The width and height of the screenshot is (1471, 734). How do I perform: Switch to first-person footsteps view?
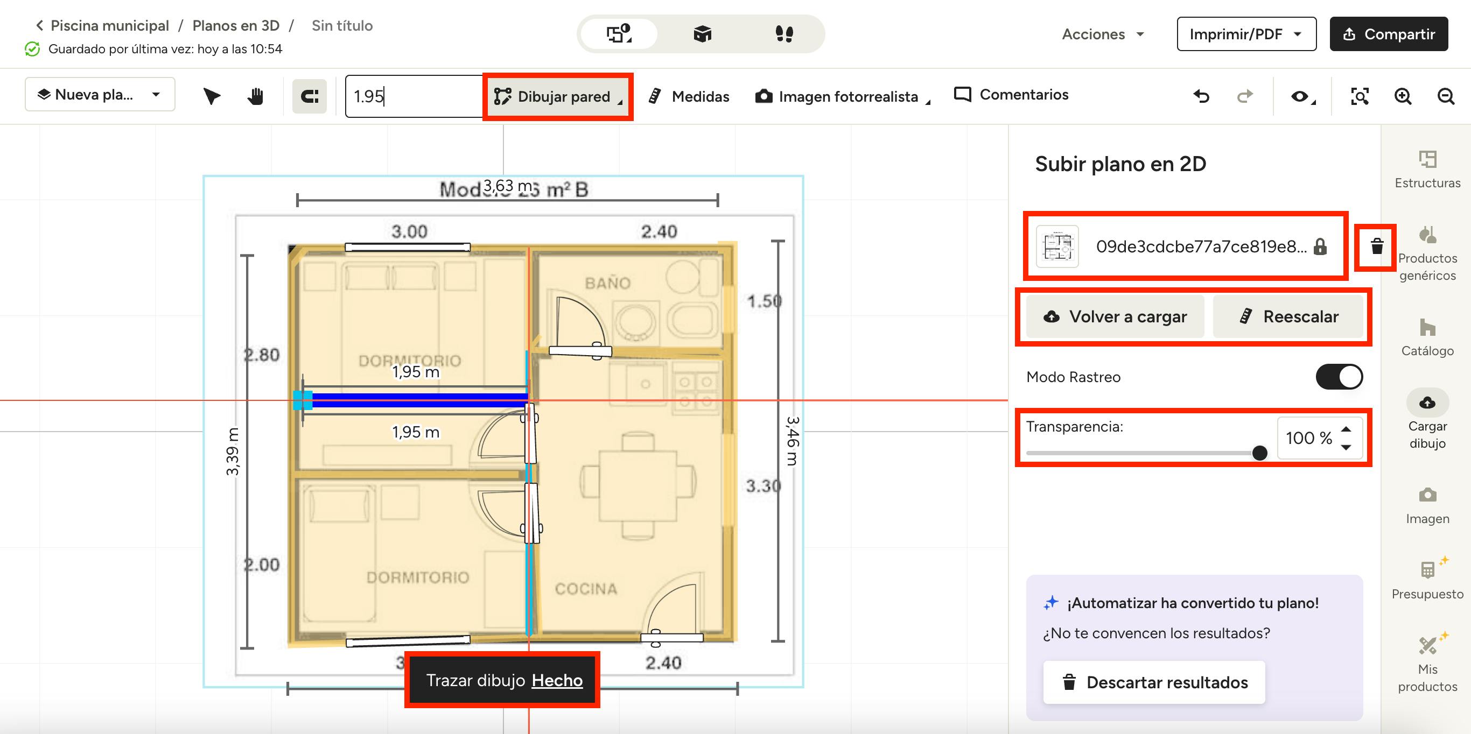pyautogui.click(x=784, y=34)
